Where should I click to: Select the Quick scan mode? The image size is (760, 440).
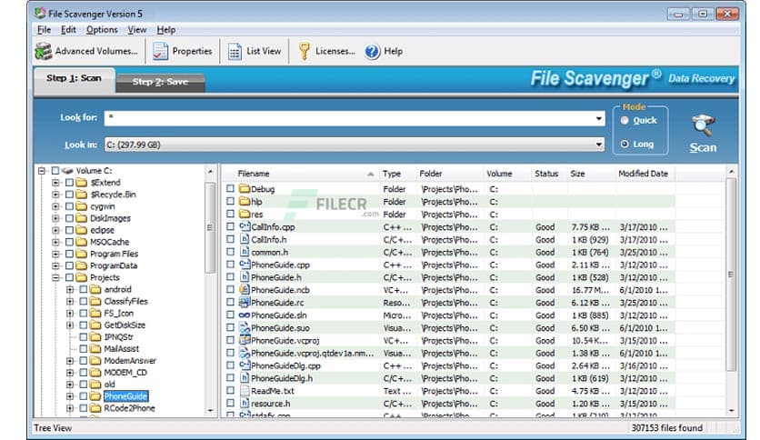pos(625,120)
